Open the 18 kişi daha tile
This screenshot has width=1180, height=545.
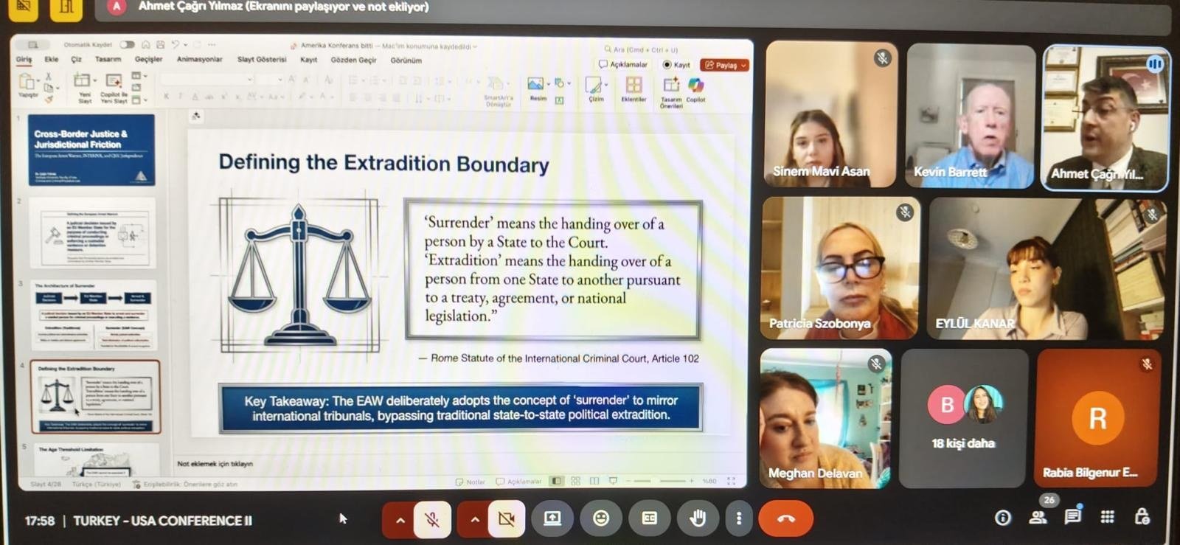click(962, 418)
